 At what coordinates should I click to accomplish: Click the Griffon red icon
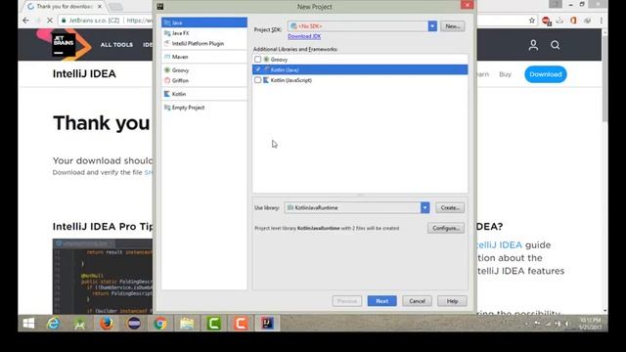click(x=167, y=80)
